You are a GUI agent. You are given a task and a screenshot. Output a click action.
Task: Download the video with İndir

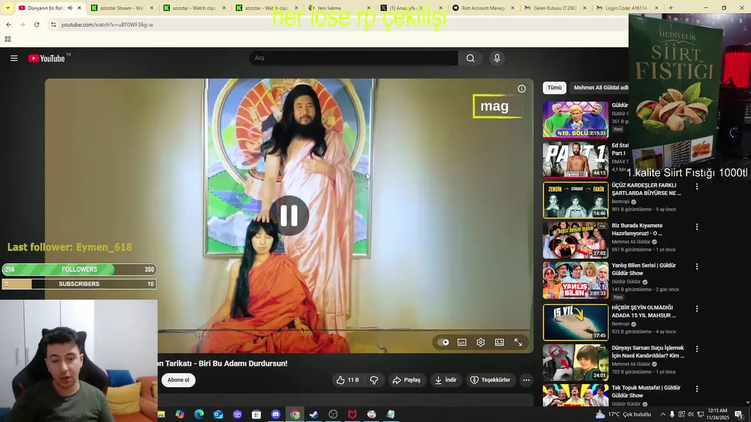pos(445,380)
